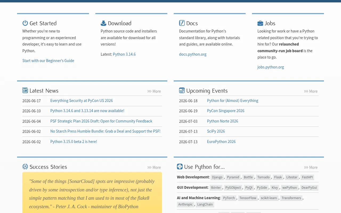Open Everything Security at PyCon US 2026

click(x=82, y=101)
